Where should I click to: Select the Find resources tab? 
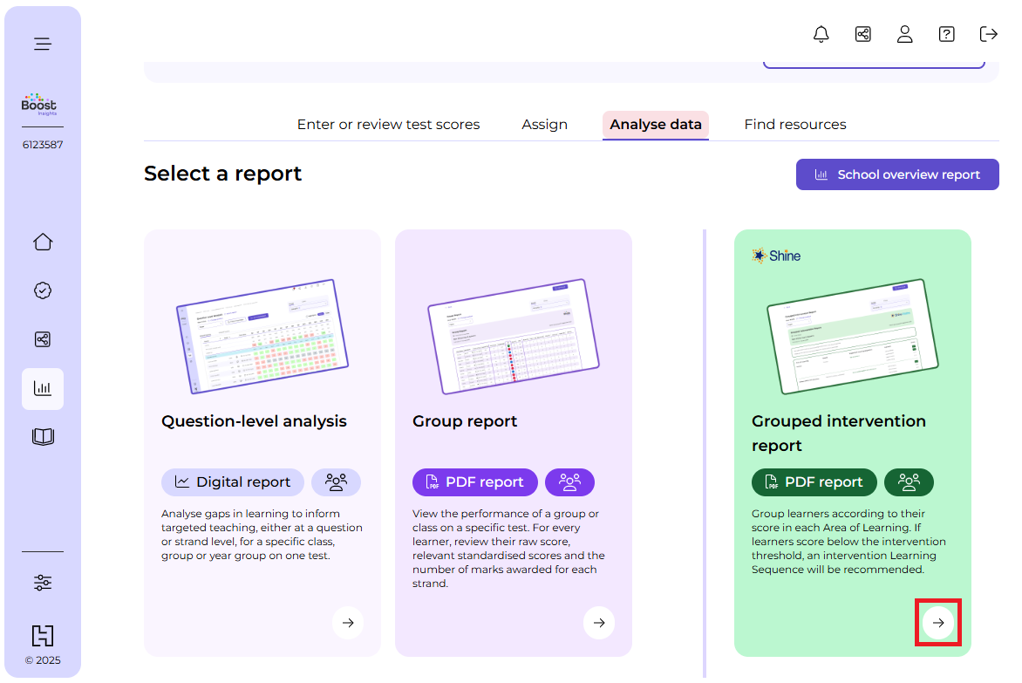(794, 125)
